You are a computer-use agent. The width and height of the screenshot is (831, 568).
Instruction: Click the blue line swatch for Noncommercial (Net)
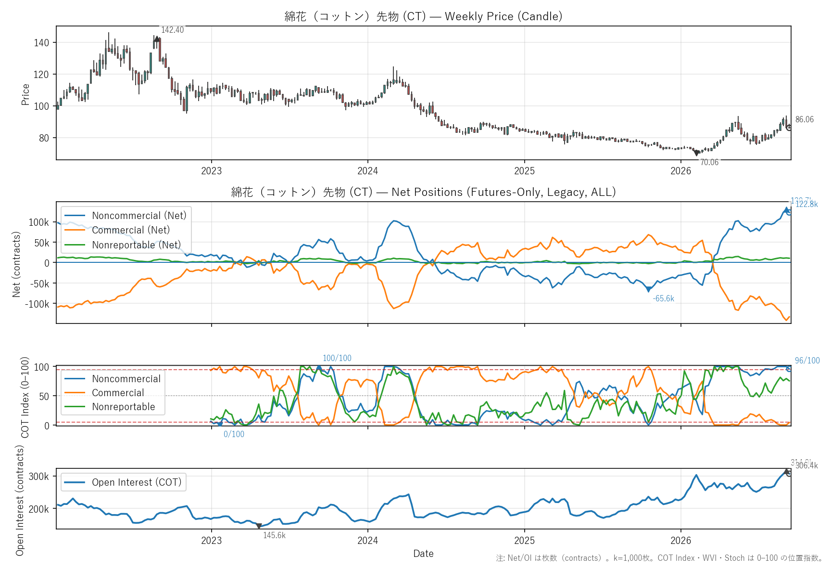pos(75,216)
